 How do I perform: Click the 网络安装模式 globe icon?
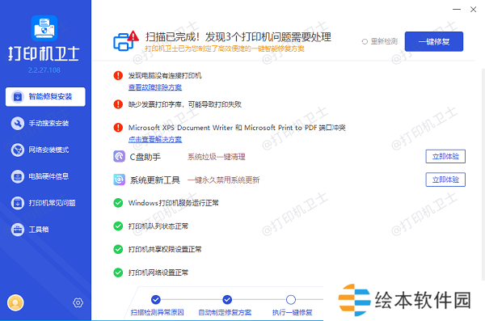pyautogui.click(x=18, y=150)
